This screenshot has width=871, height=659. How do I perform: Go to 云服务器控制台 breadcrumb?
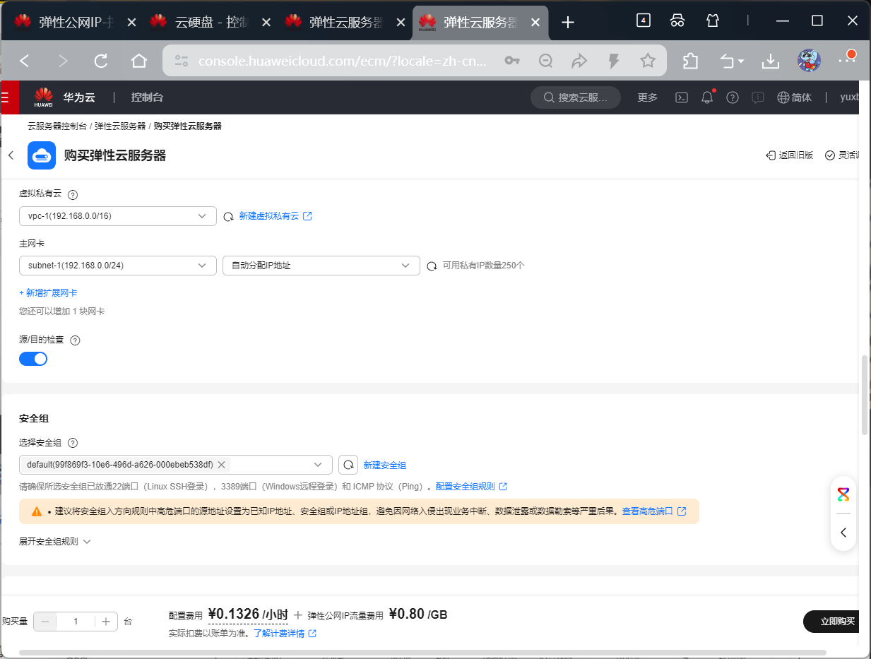pos(57,126)
